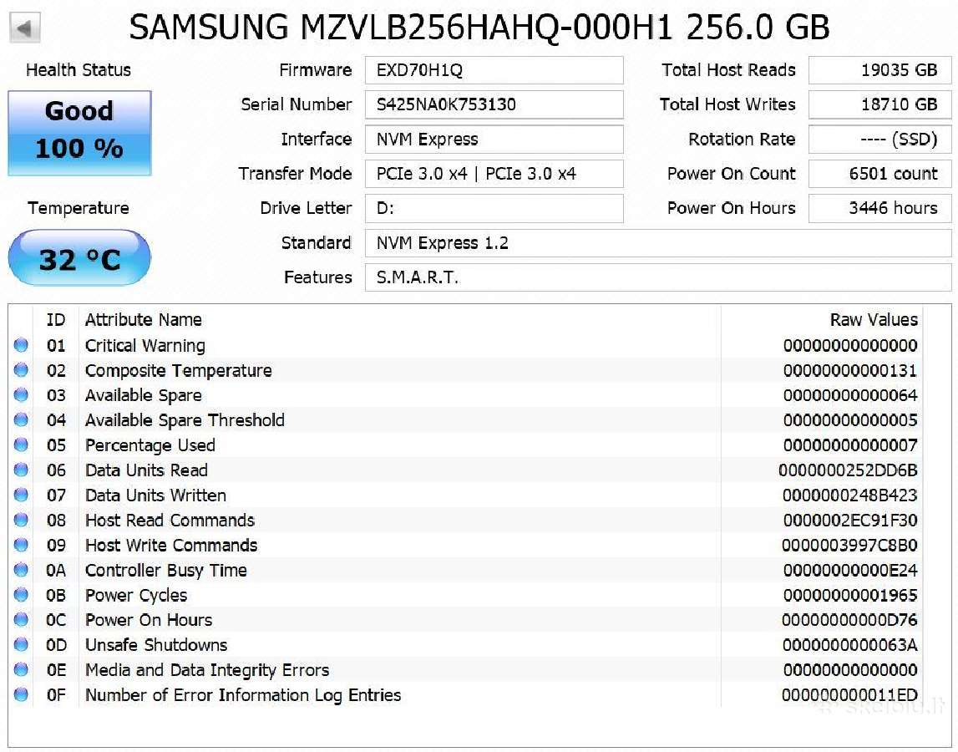Click status dot for Percentage Used row
The image size is (958, 752).
point(22,445)
